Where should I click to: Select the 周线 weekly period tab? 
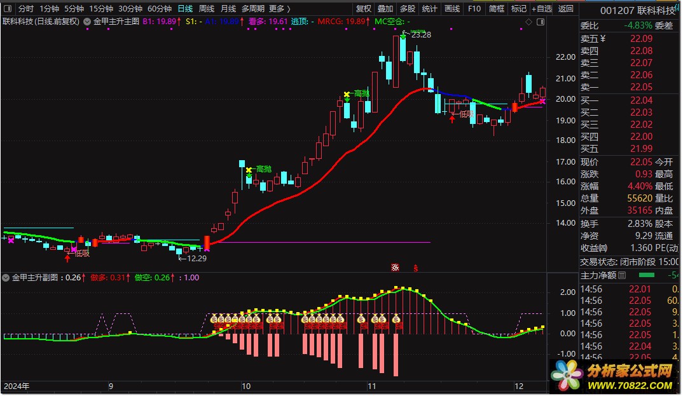pyautogui.click(x=207, y=8)
